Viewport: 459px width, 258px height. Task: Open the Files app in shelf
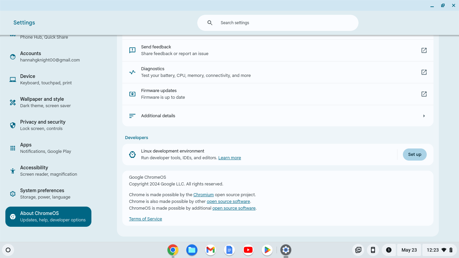[192, 250]
